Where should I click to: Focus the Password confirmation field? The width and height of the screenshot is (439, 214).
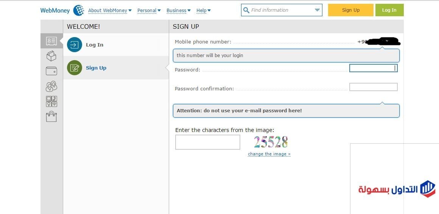pyautogui.click(x=373, y=87)
